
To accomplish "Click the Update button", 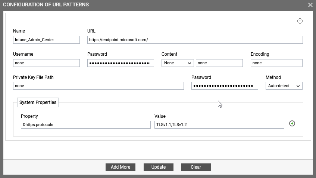I will 159,167.
